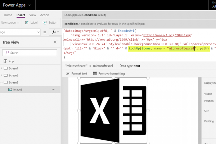Open the Insert tab
The width and height of the screenshot is (216, 144).
pyautogui.click(x=21, y=15)
